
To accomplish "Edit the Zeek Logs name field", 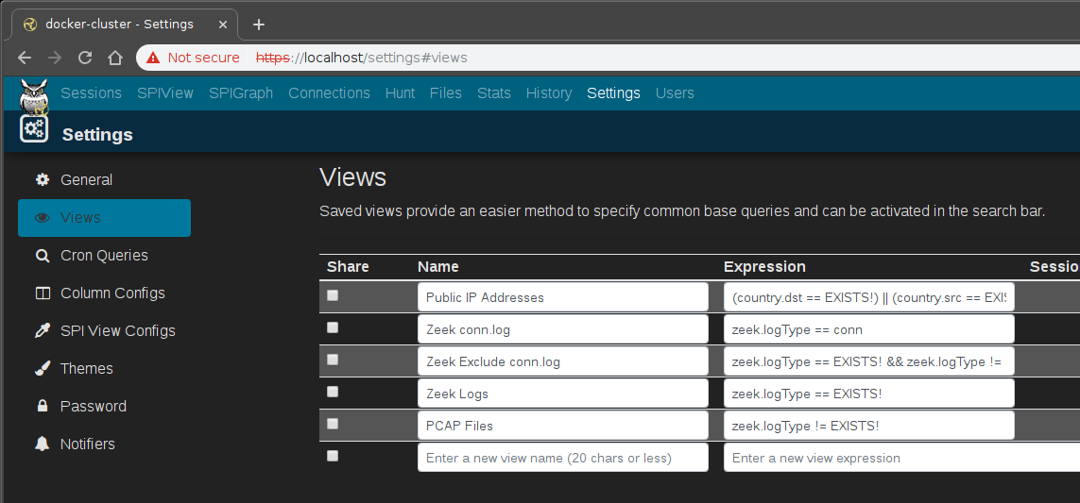I will (x=563, y=393).
